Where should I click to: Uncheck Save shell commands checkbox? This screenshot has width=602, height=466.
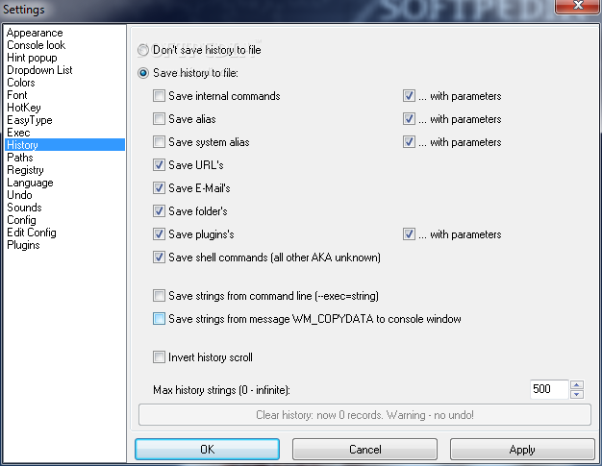click(x=159, y=257)
